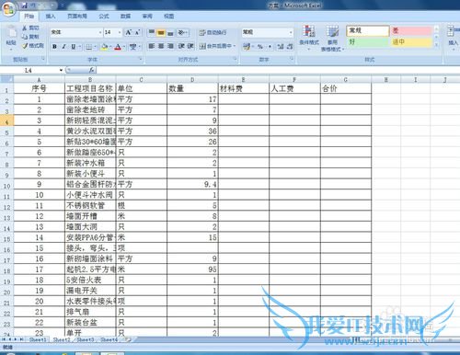460x355 pixels.
Task: Open the Font group dialog launcher
Action: (141, 59)
